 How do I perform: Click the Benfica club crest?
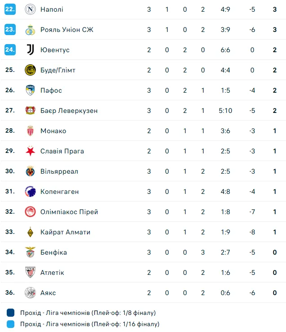[30, 252]
